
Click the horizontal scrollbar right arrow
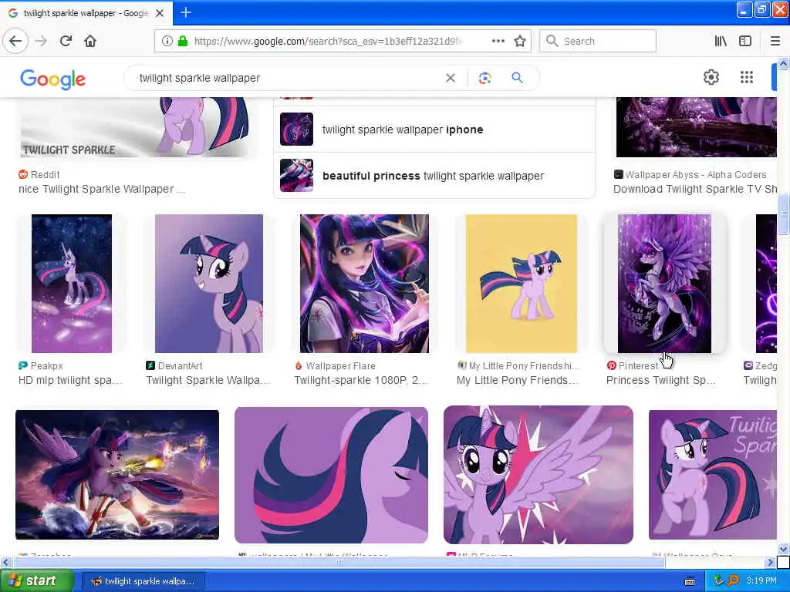click(x=771, y=562)
